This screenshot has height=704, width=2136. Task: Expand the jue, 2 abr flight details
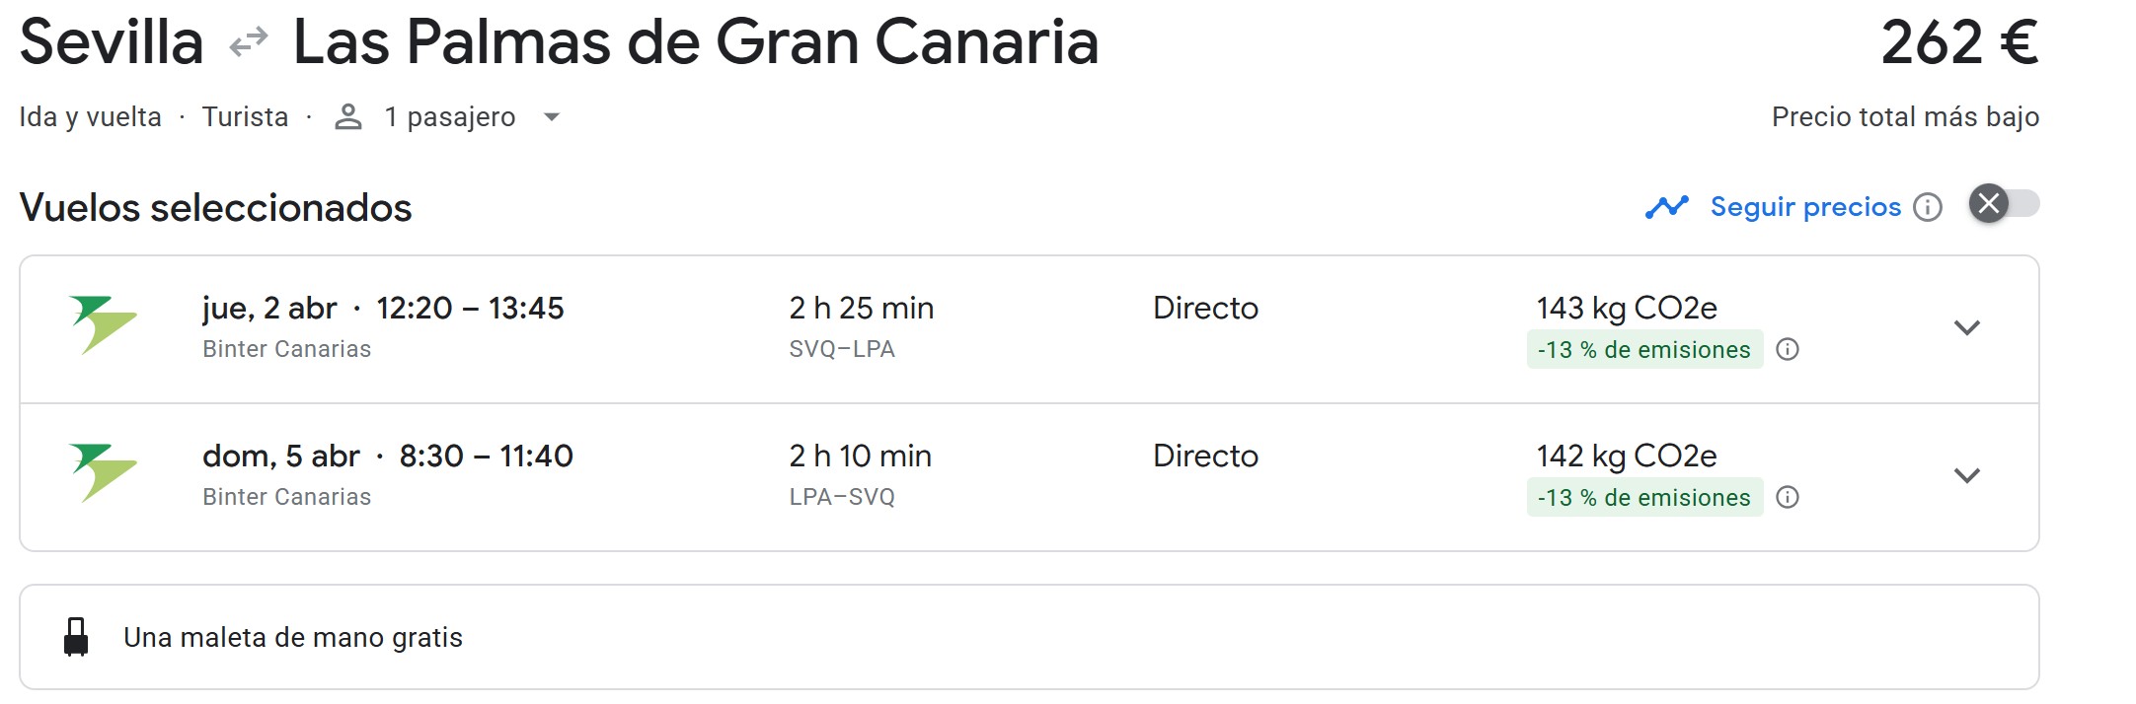click(1966, 327)
